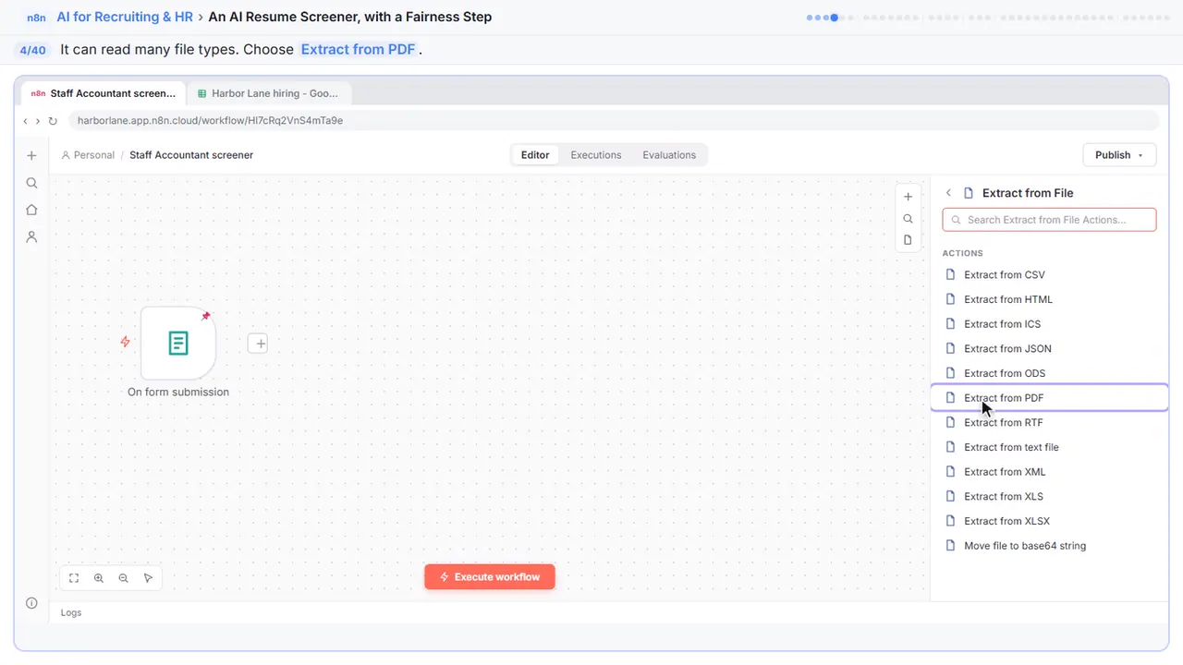Select Extract from text file action
The image size is (1183, 665).
click(1050, 447)
